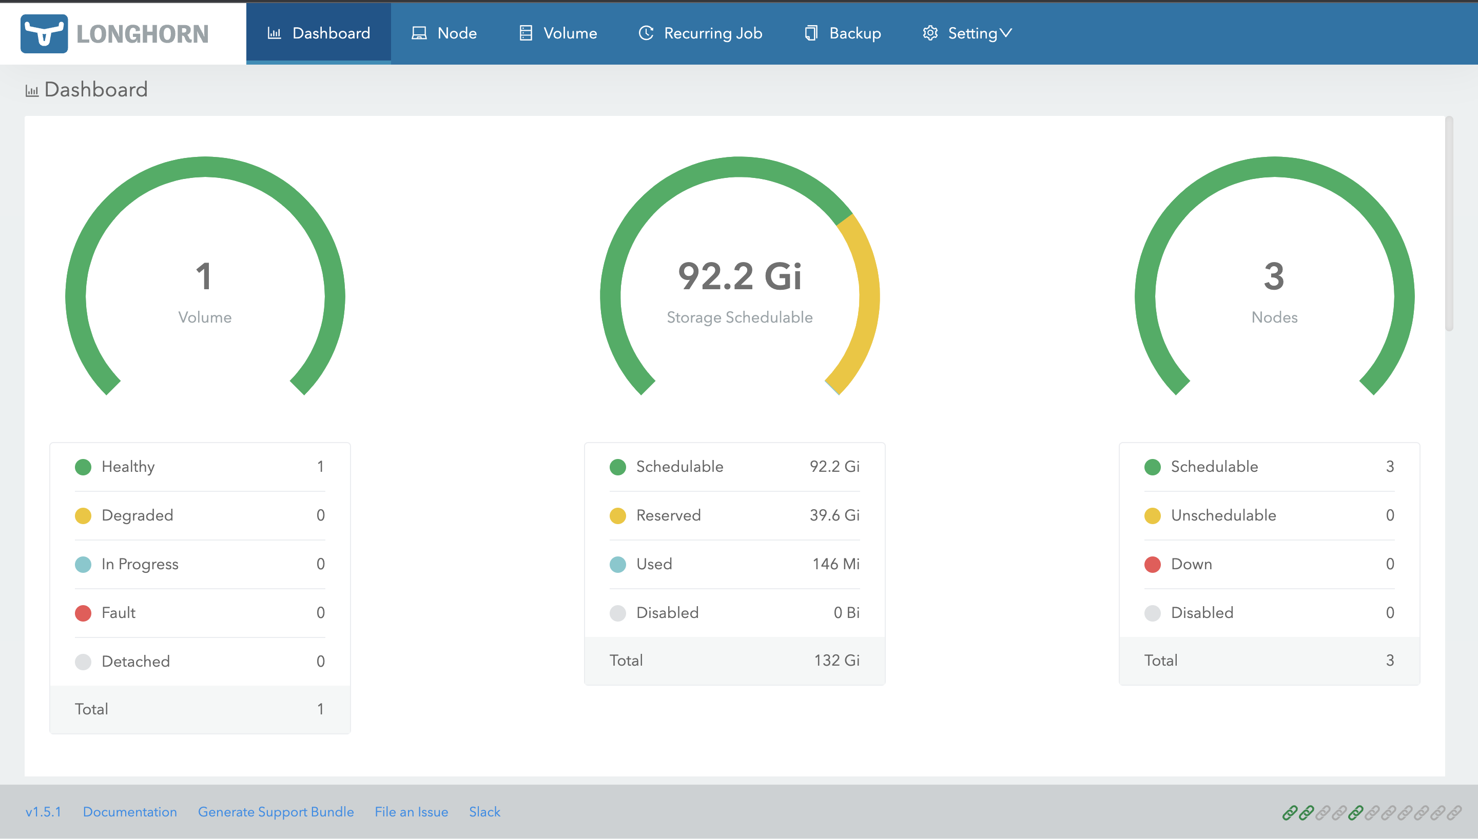This screenshot has height=839, width=1478.
Task: Click the Slack footer link
Action: coord(484,812)
